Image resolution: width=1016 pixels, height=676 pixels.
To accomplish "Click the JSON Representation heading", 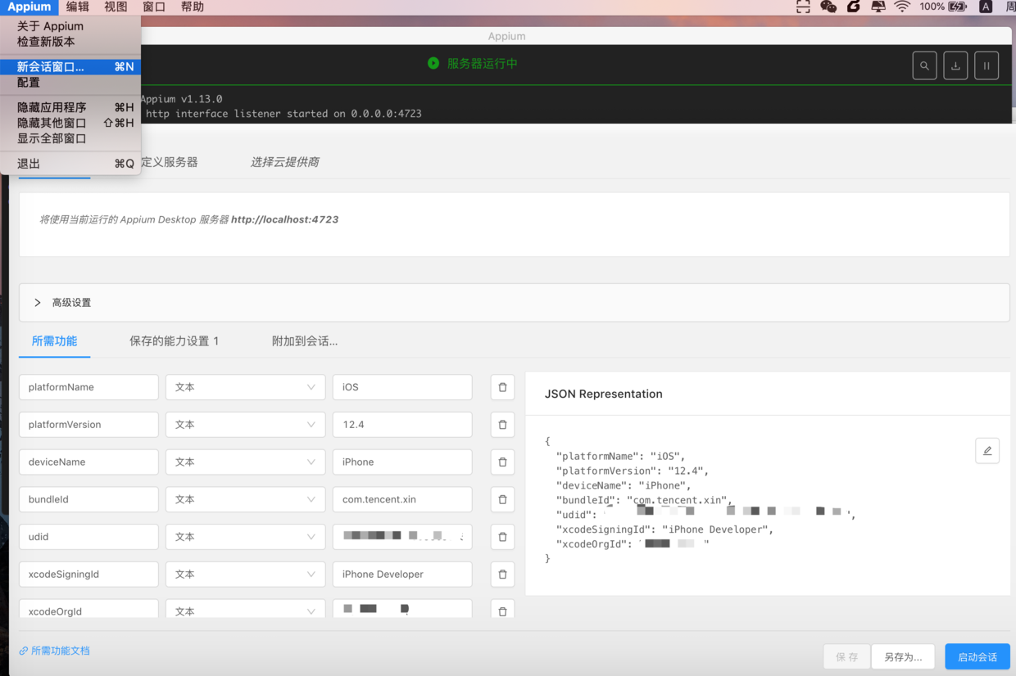I will [x=604, y=394].
